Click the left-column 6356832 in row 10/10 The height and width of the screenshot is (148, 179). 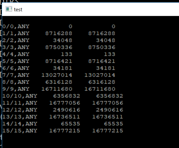coord(67,96)
